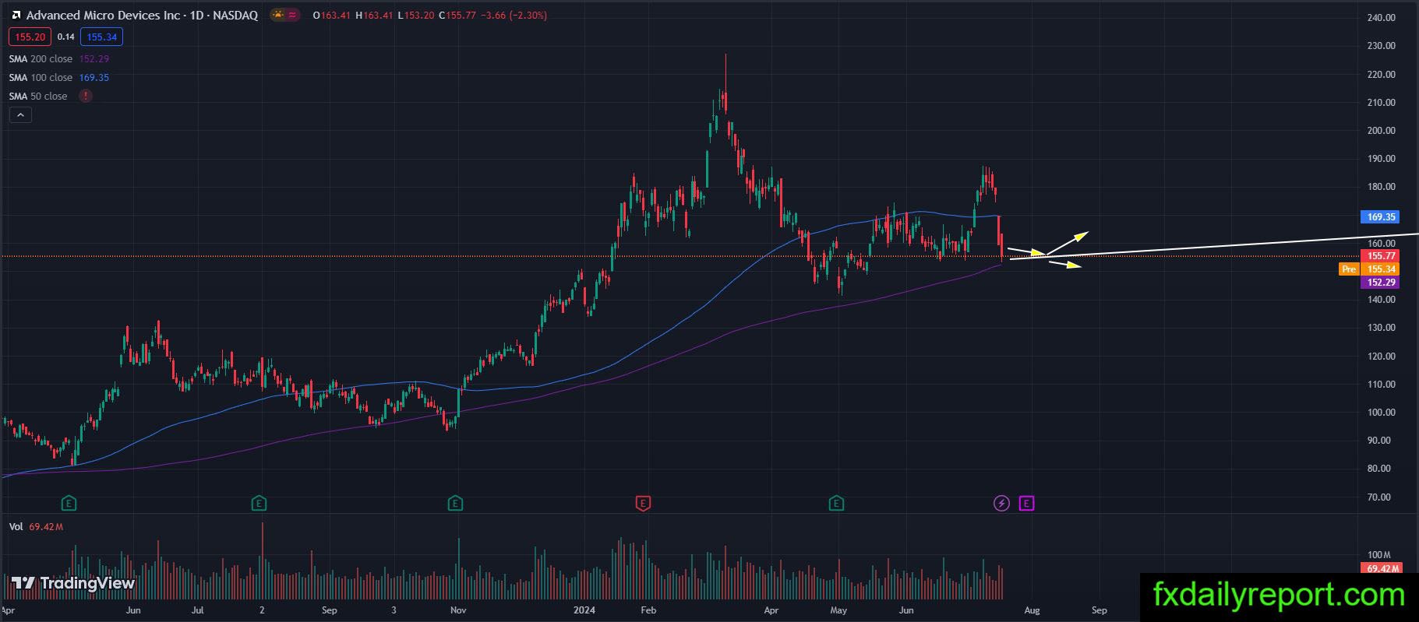
Task: Click the 240.00 price scale label
Action: tap(1382, 18)
